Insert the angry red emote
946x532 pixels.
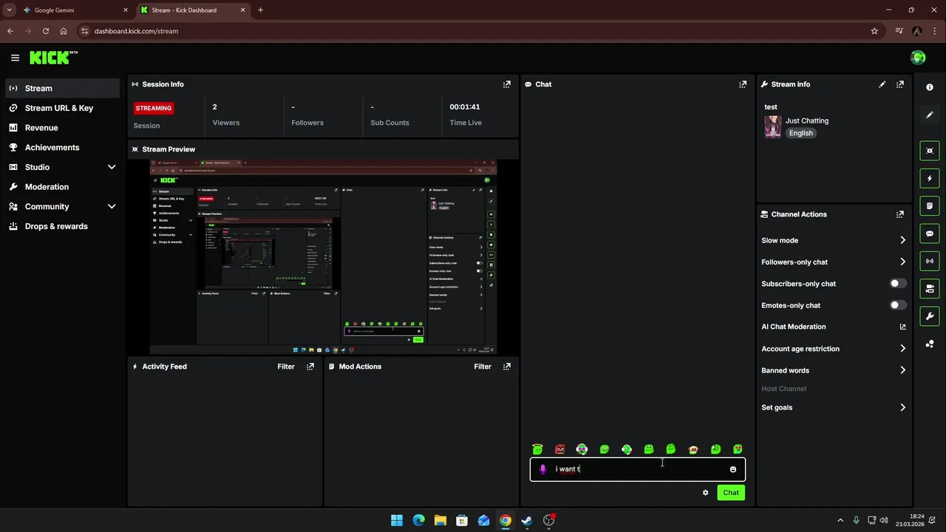click(559, 449)
